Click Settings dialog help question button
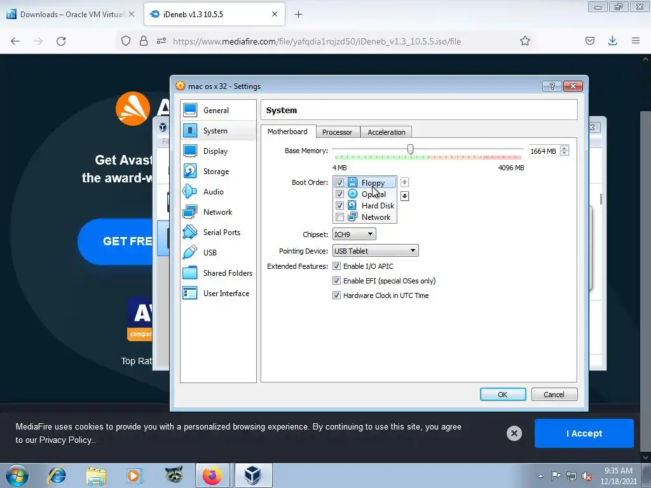This screenshot has height=488, width=651. pos(552,86)
